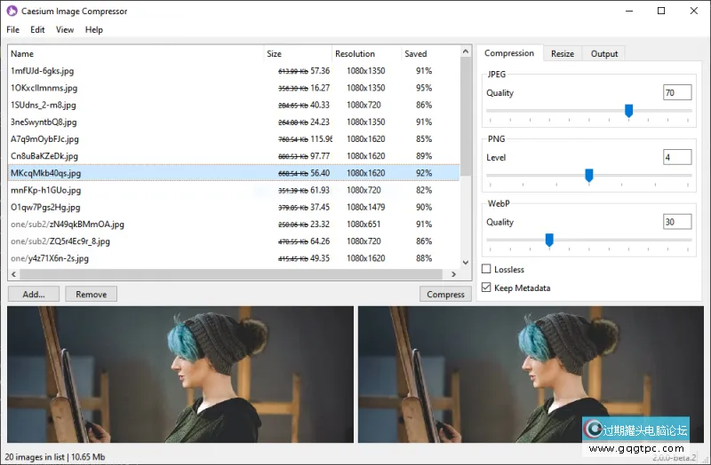The width and height of the screenshot is (711, 465).
Task: Select file 1mfUJd-6gks.jpg in list
Action: (44, 71)
